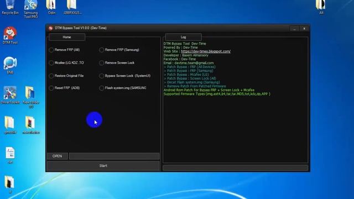Click the OPEN button
The width and height of the screenshot is (354, 199).
[x=57, y=156]
